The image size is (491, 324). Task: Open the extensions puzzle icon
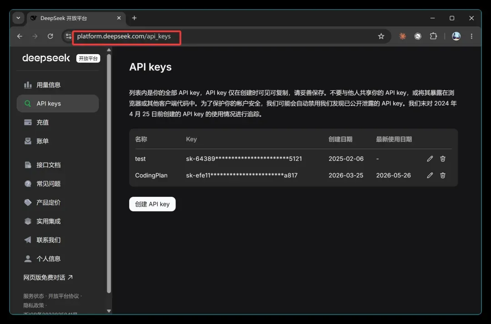pos(433,36)
